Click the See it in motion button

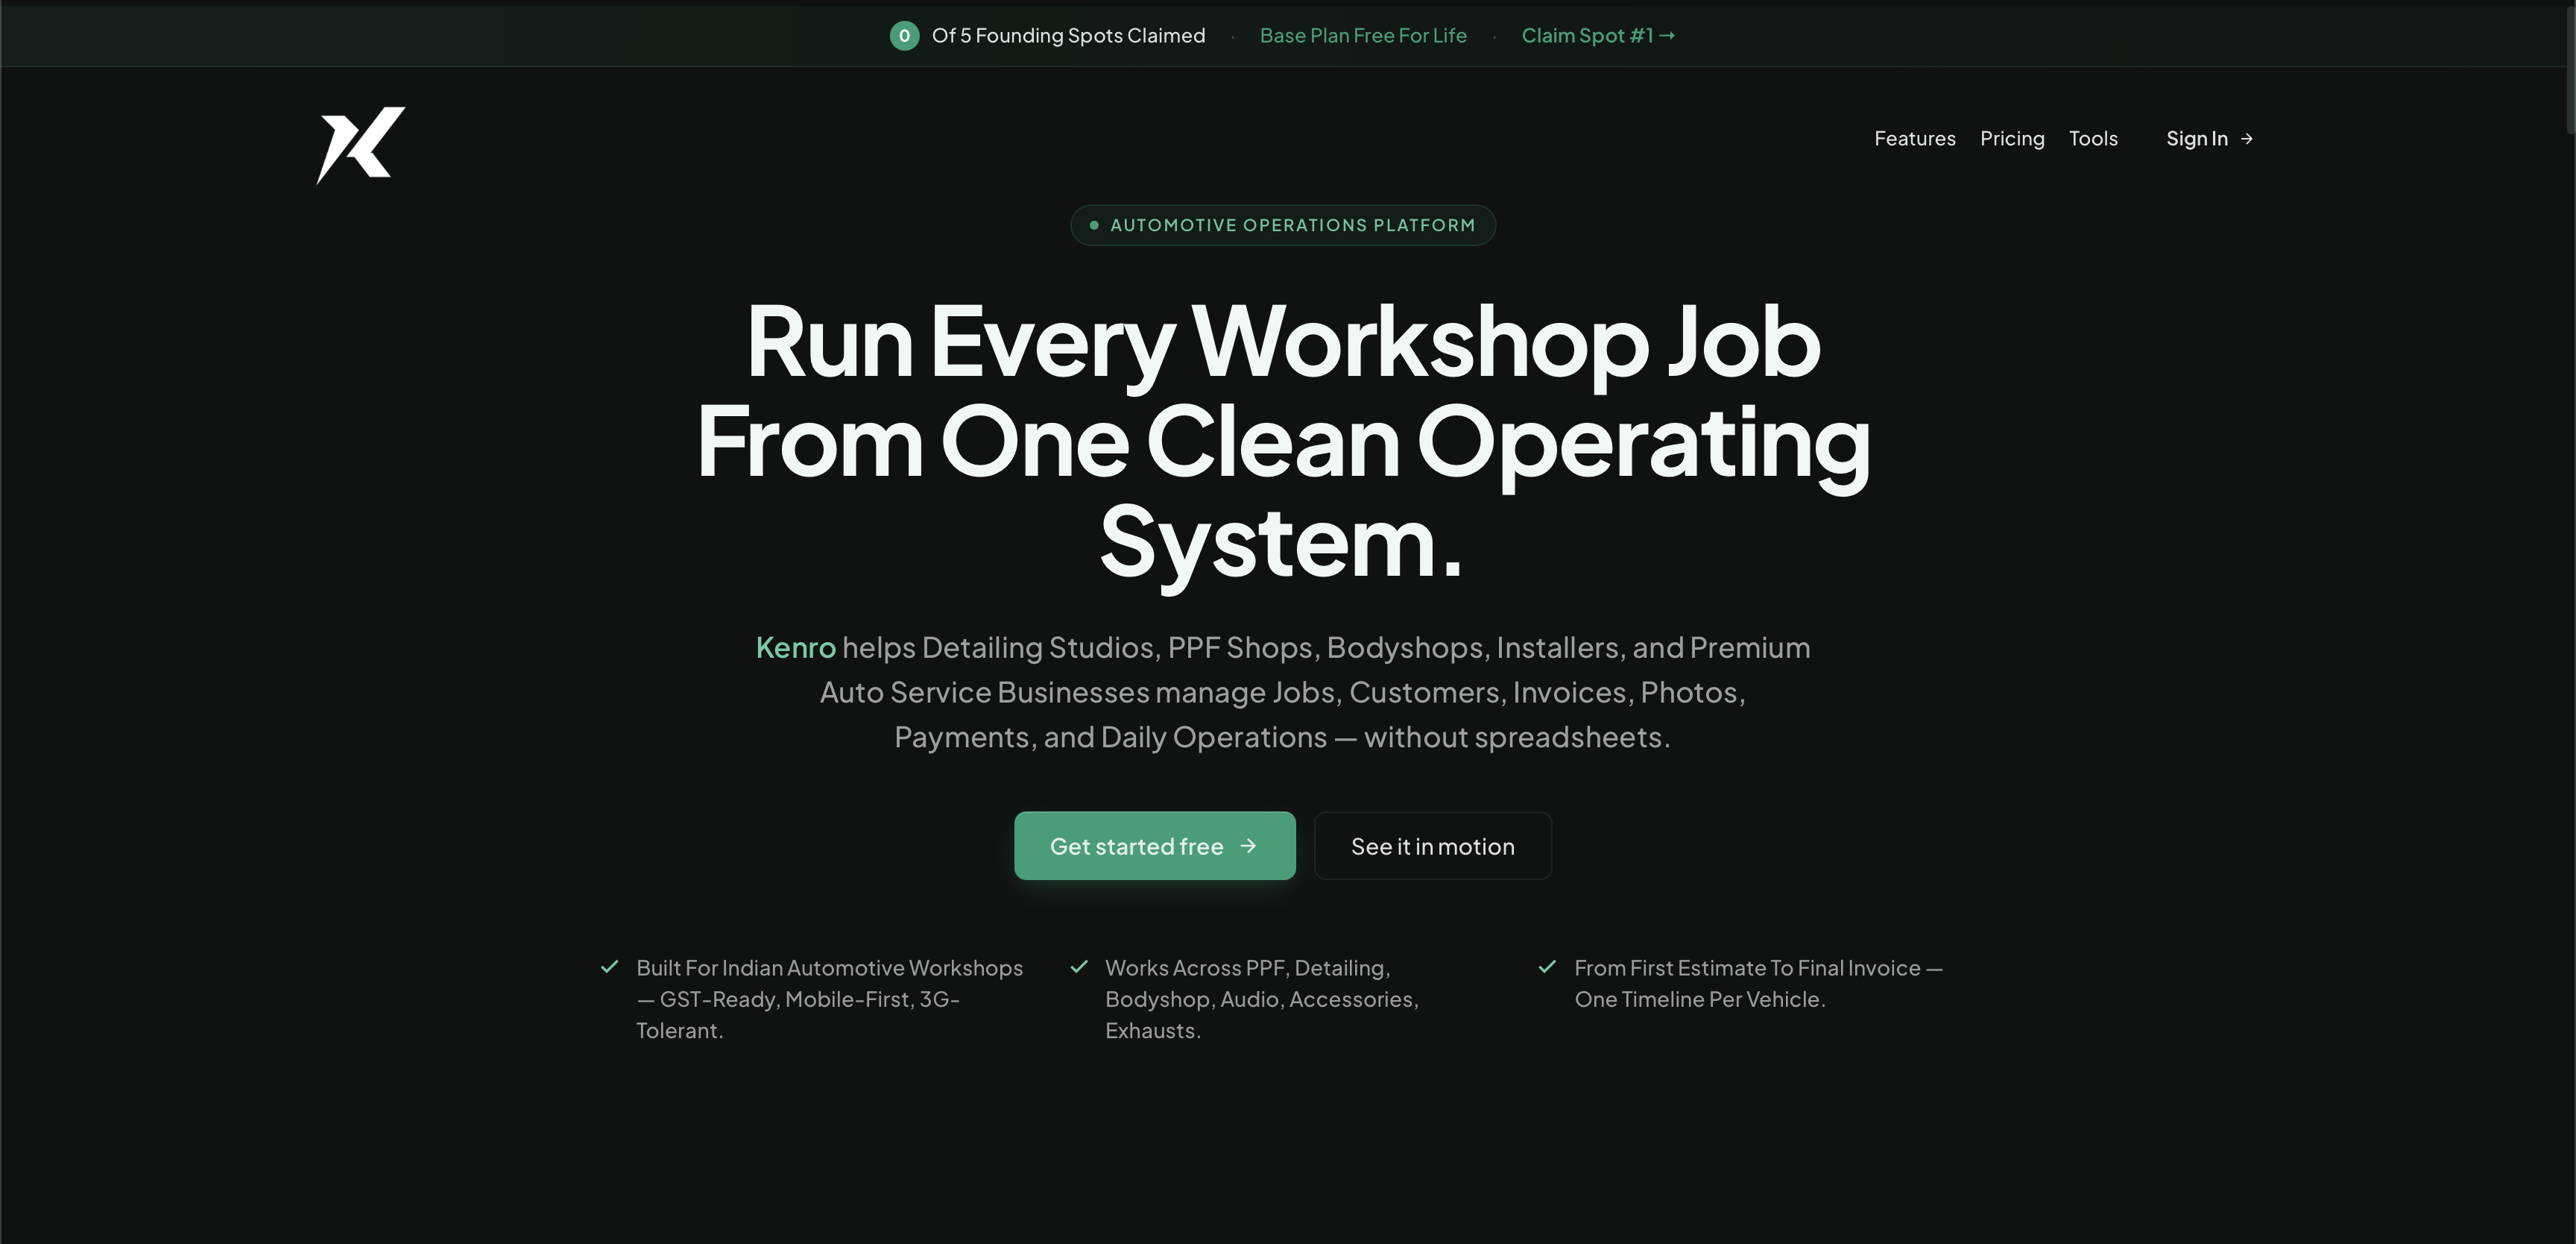click(x=1432, y=846)
